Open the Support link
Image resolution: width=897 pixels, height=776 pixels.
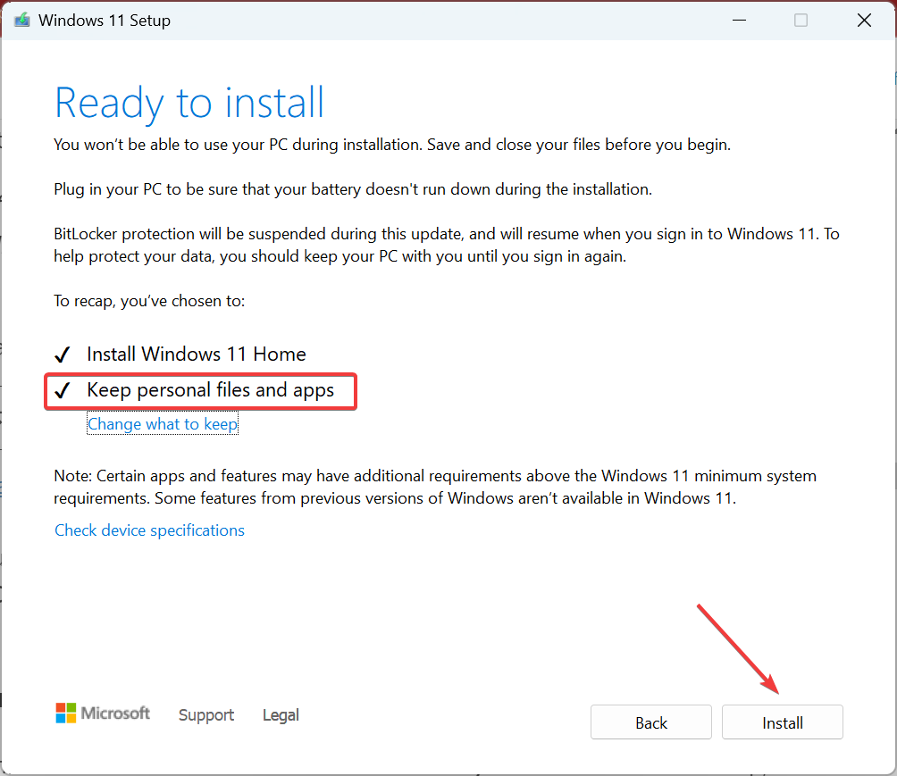pos(206,714)
